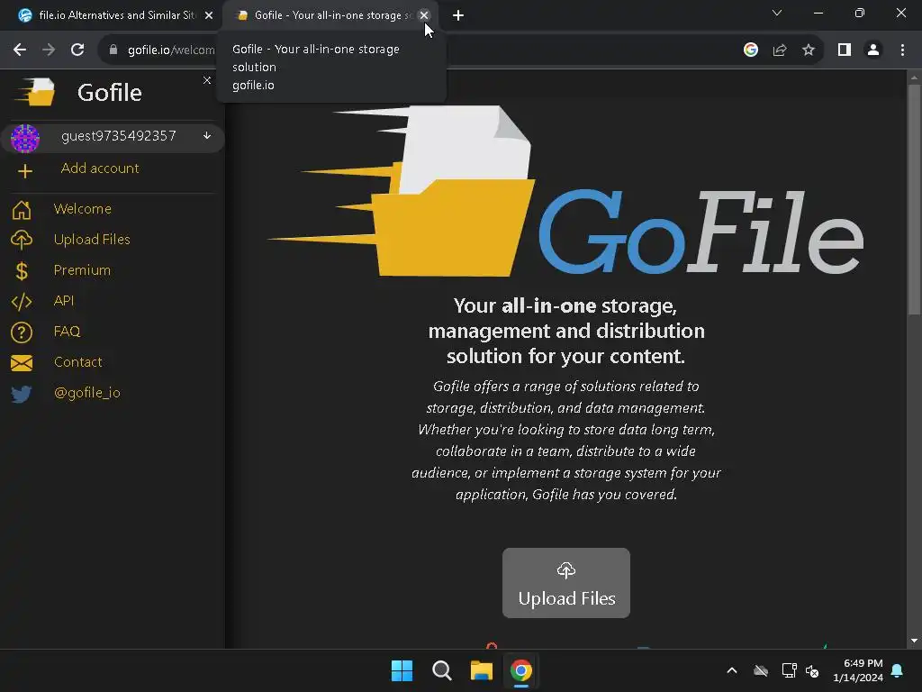
Task: Click the Google icon in address bar
Action: click(x=751, y=50)
